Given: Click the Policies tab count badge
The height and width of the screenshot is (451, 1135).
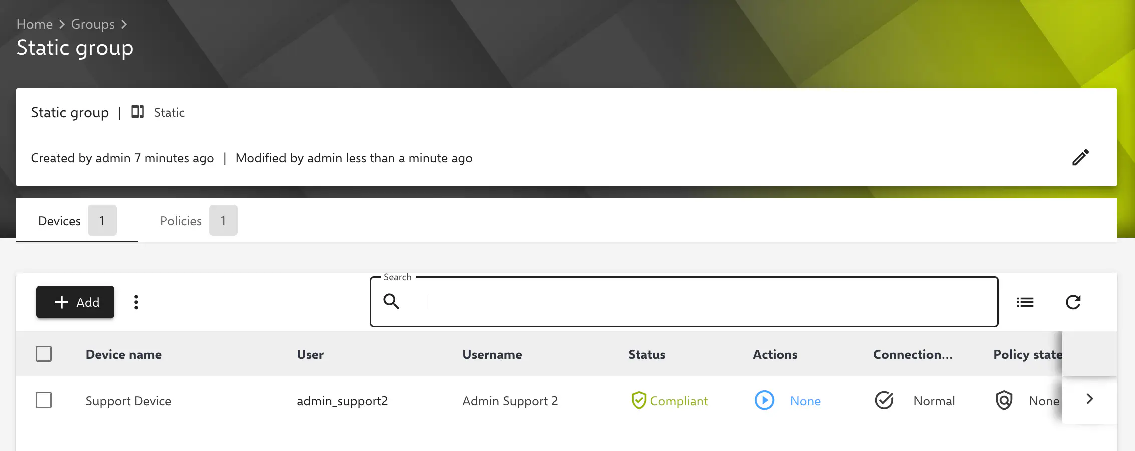Looking at the screenshot, I should [223, 220].
